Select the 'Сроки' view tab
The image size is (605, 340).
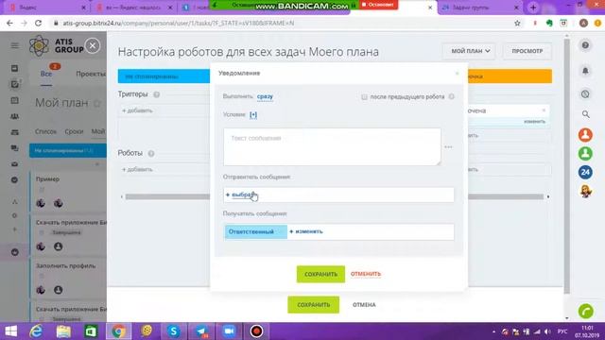tap(74, 131)
